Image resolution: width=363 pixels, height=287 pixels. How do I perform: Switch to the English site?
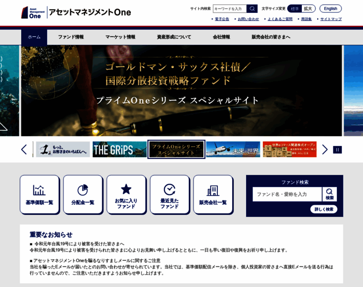pyautogui.click(x=331, y=9)
